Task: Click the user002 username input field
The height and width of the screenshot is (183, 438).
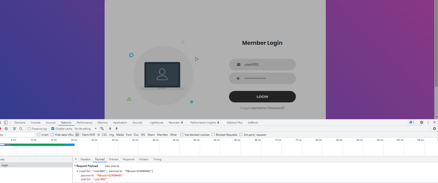Action: click(x=262, y=65)
